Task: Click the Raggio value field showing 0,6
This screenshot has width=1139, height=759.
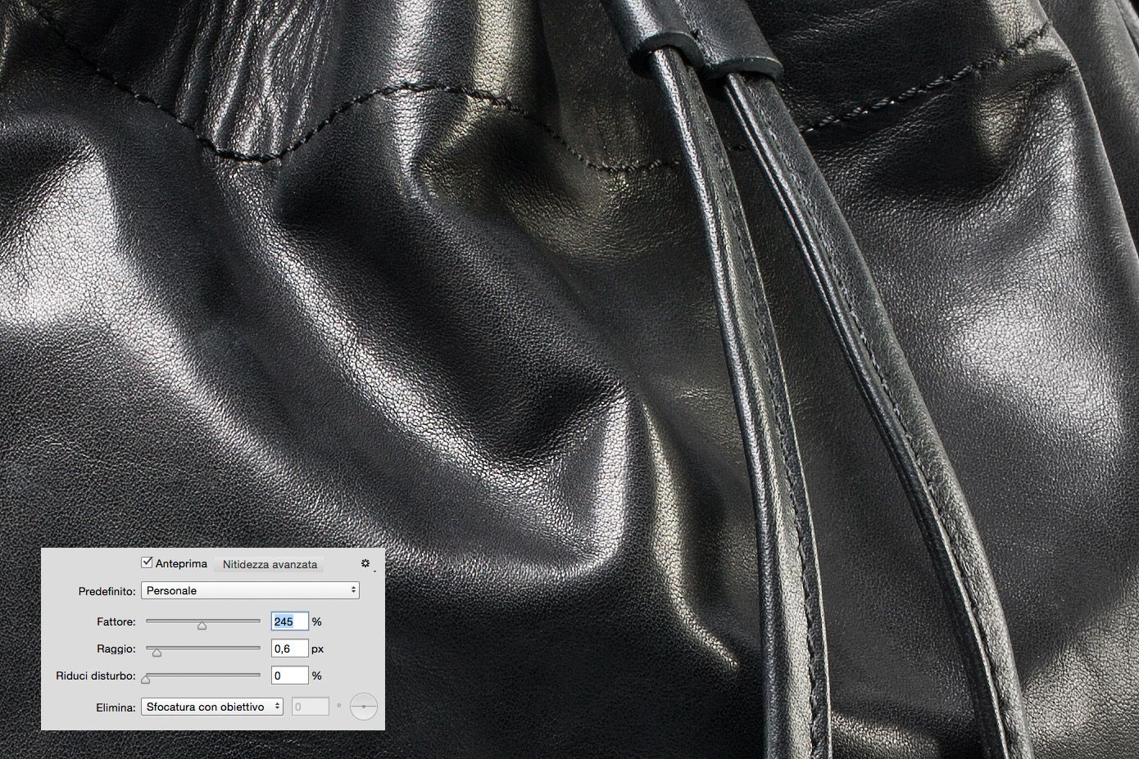Action: click(x=290, y=648)
